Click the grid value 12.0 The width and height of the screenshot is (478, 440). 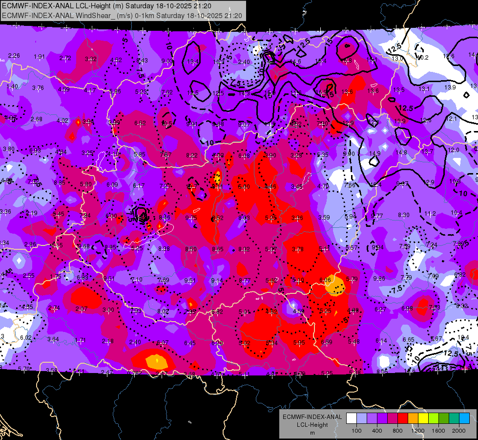tap(454, 150)
